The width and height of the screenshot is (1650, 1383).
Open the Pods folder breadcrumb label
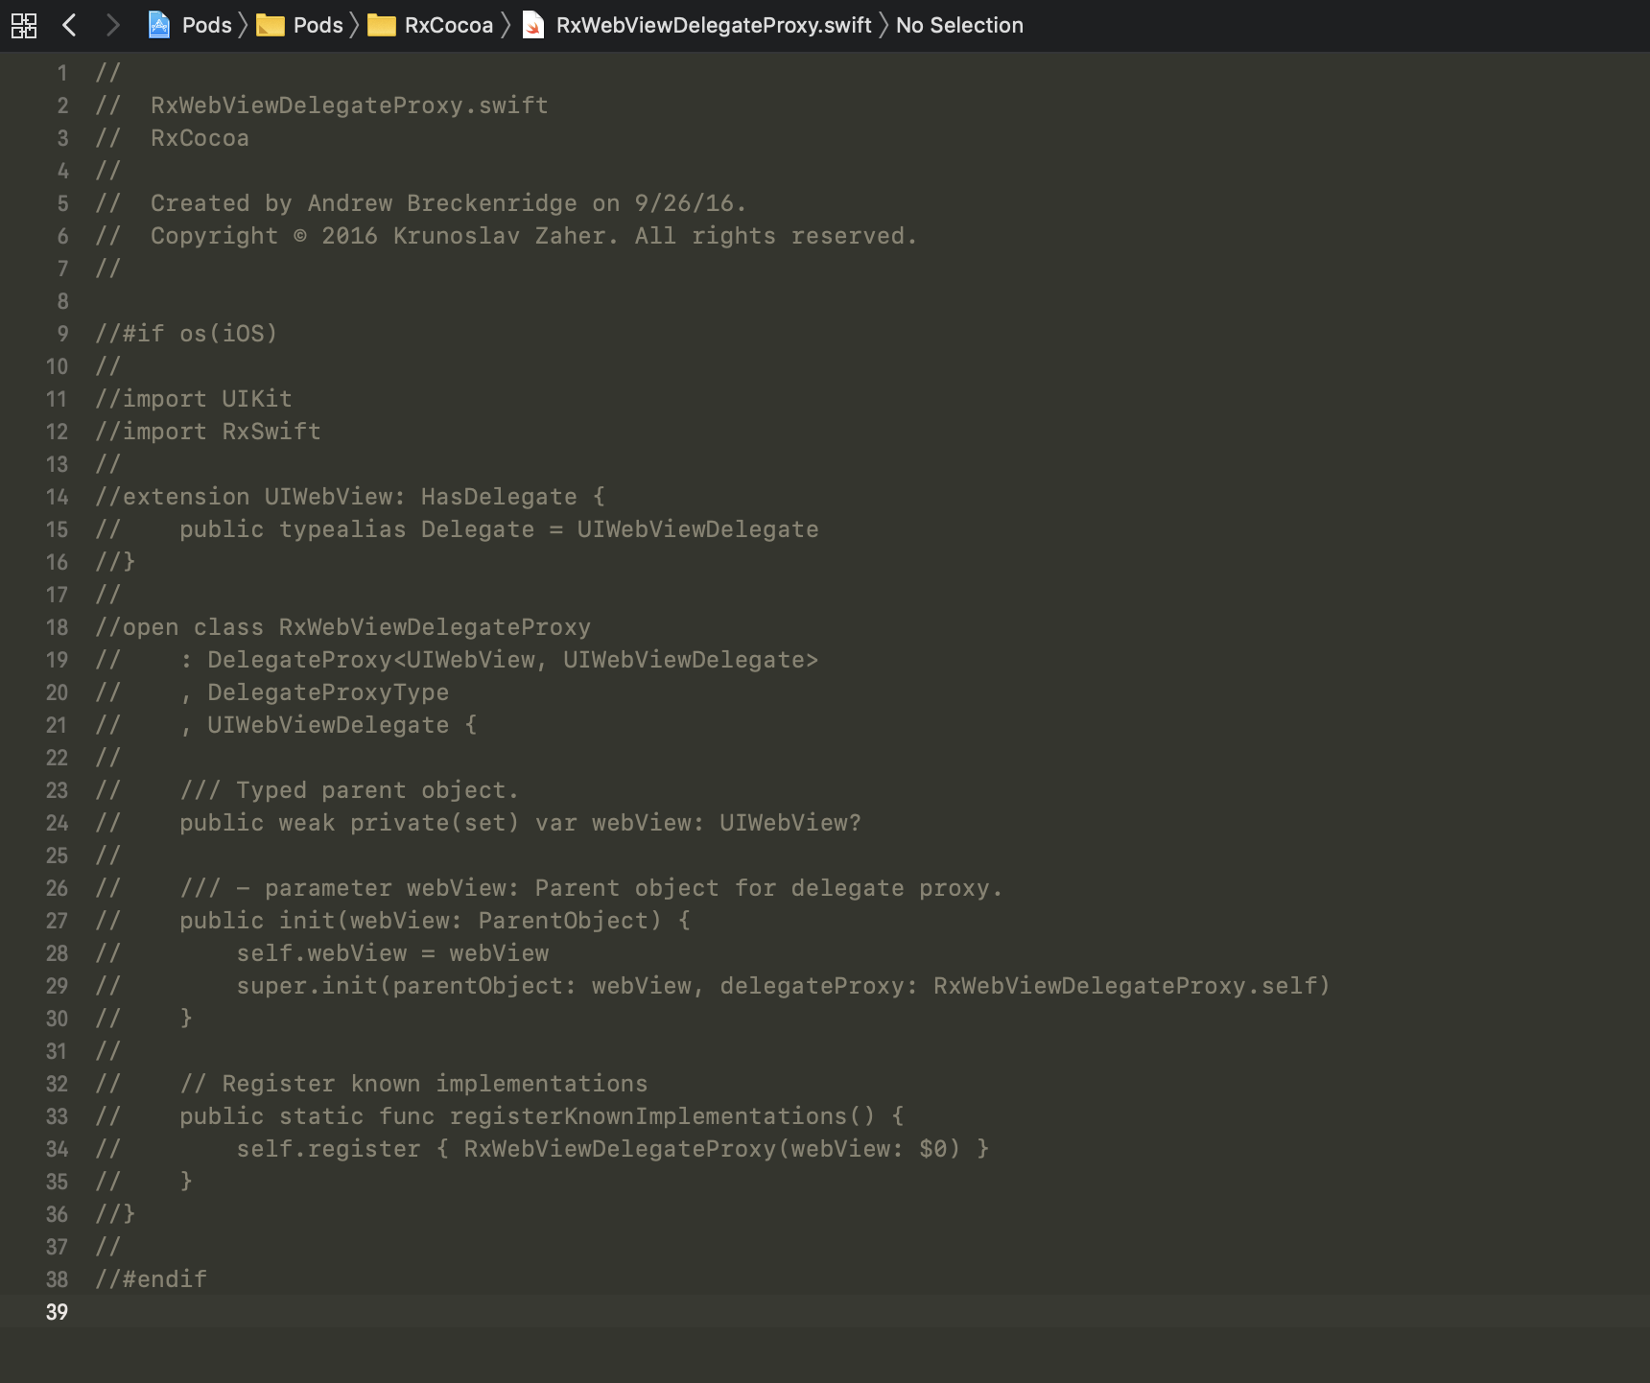coord(318,25)
